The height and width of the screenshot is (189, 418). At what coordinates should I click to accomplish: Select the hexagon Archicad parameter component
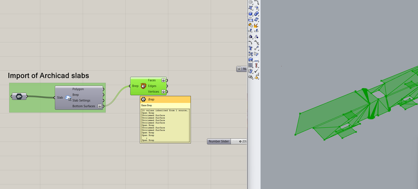(19, 97)
